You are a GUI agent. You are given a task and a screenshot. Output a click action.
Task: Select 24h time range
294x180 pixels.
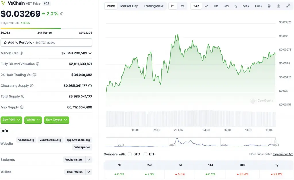click(x=196, y=6)
